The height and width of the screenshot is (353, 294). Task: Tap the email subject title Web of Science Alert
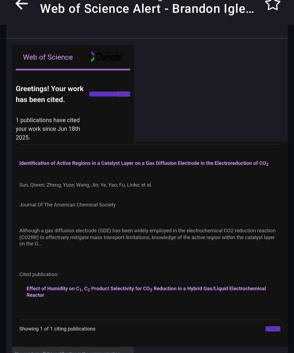[x=147, y=9]
